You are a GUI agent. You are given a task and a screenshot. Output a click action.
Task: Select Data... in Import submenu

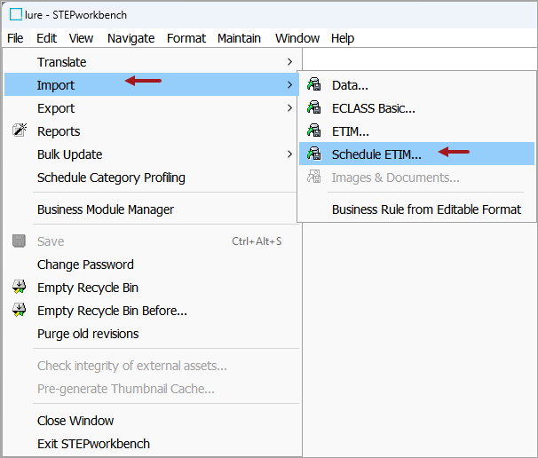click(416, 84)
